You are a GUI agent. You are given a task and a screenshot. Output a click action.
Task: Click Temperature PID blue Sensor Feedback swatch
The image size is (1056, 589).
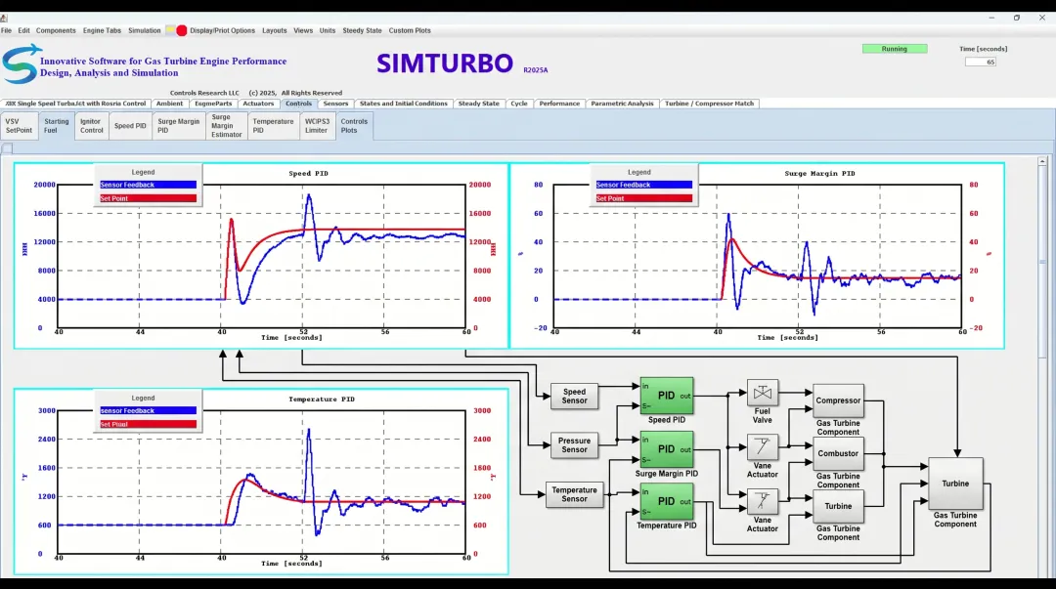(149, 410)
